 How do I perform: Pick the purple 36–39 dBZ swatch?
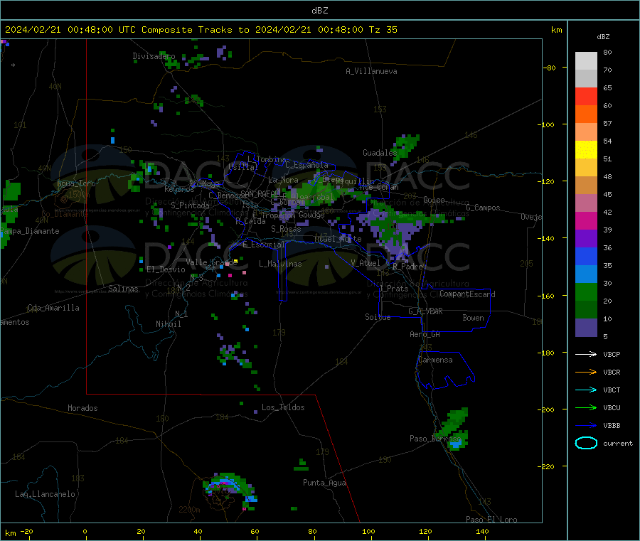pyautogui.click(x=586, y=239)
